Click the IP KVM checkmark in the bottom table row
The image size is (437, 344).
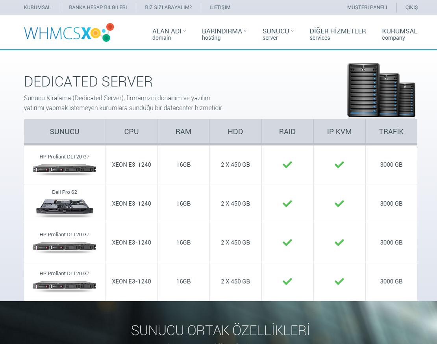pos(339,281)
